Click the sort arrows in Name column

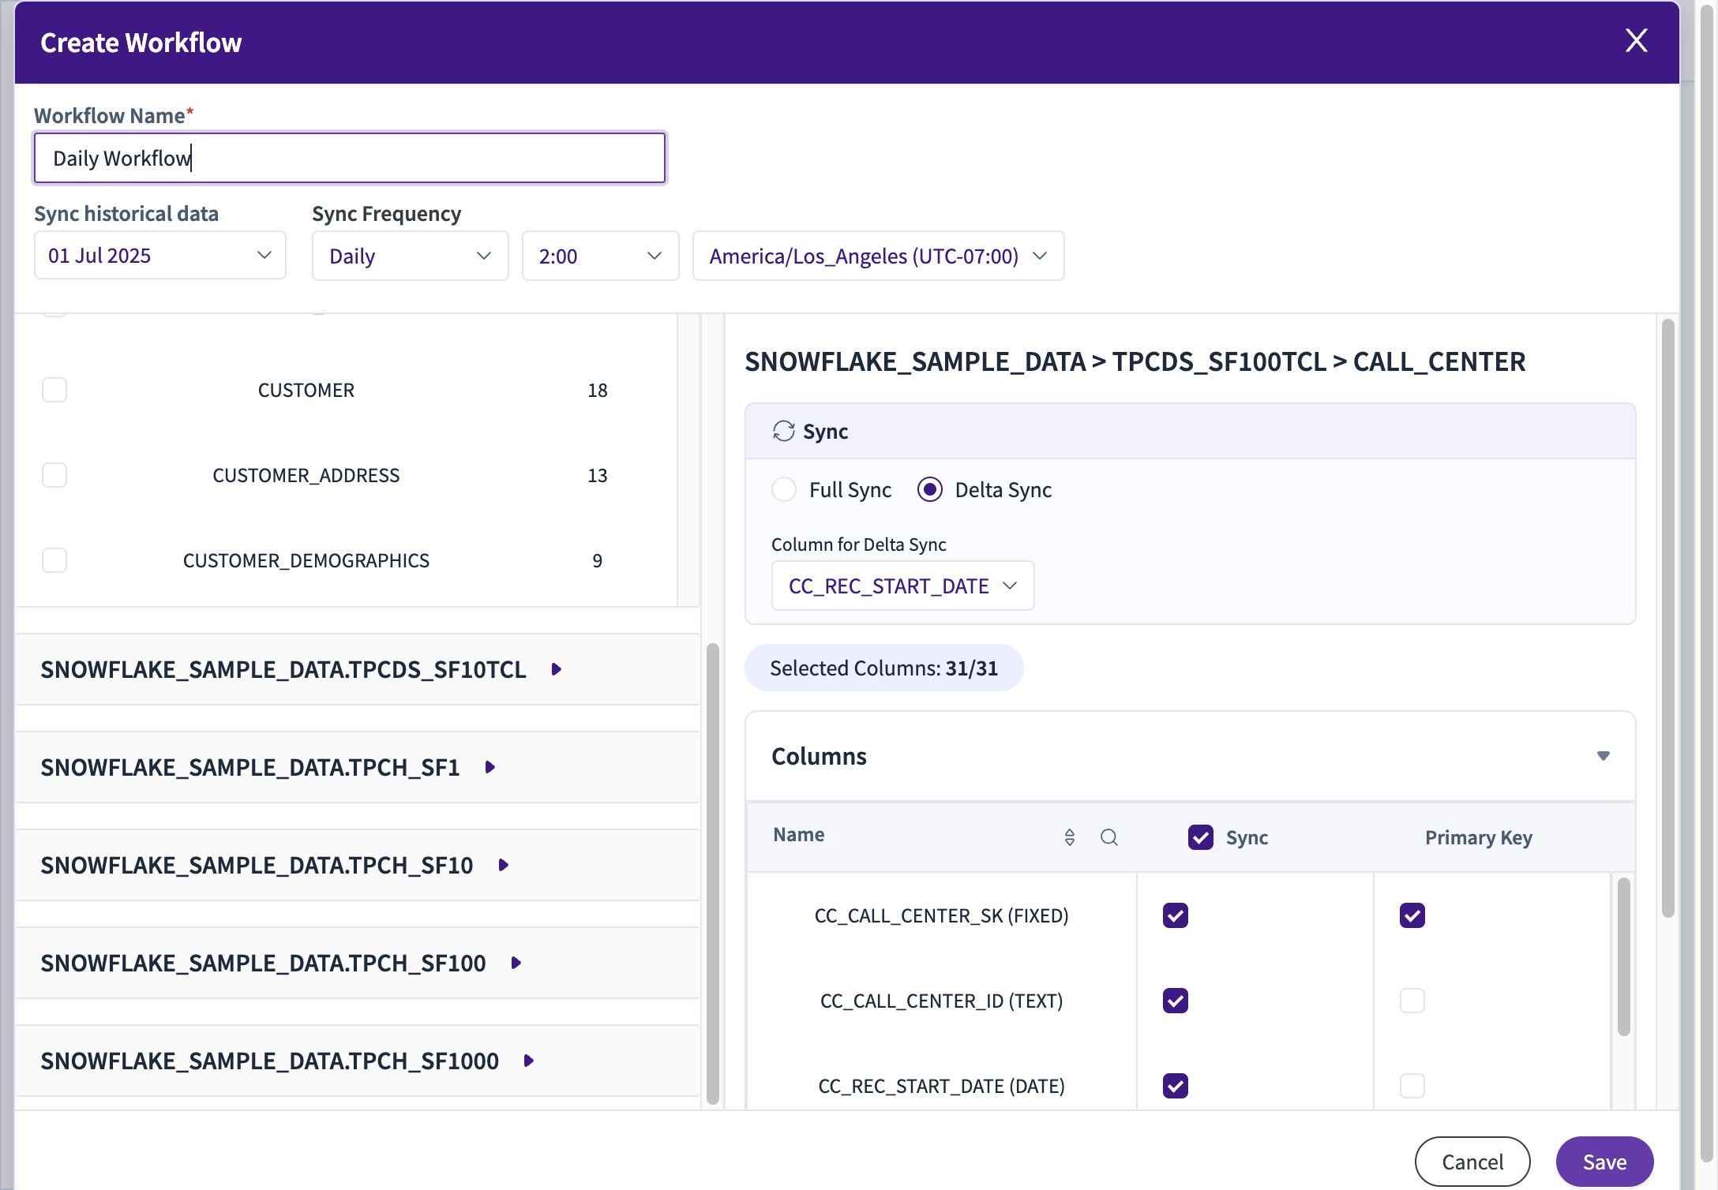(1069, 837)
